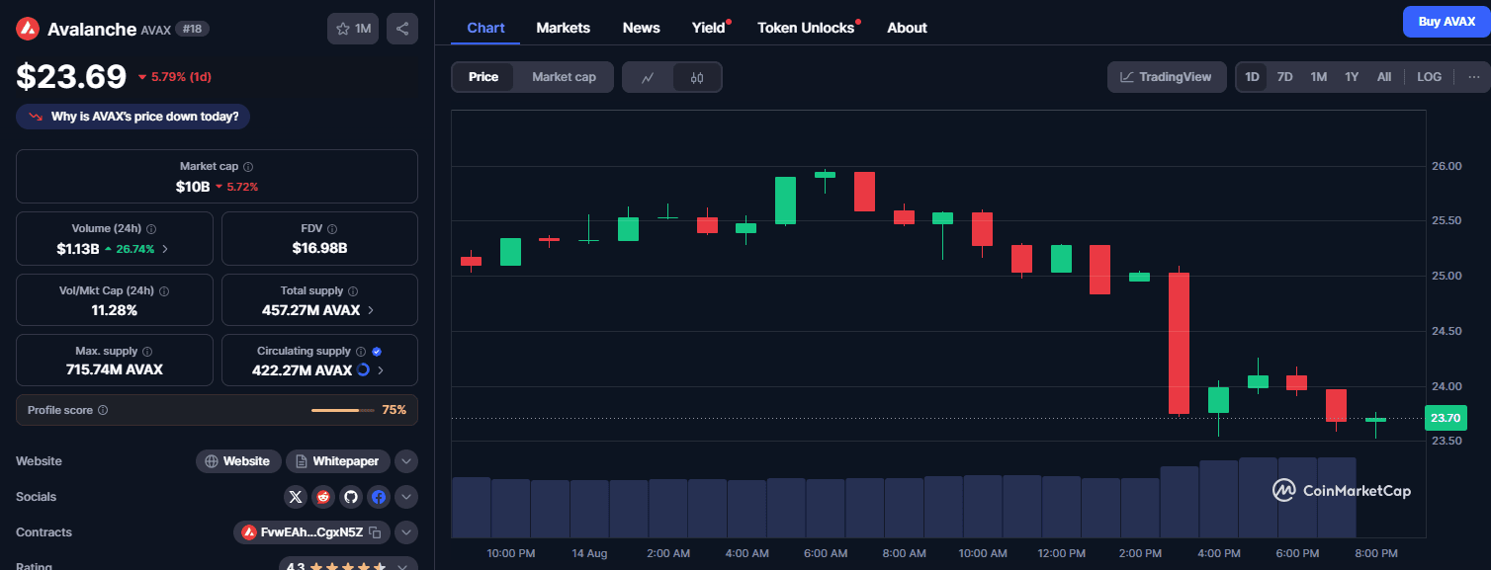Expand the Socials dropdown chevron
Image resolution: width=1491 pixels, height=570 pixels.
pos(406,497)
